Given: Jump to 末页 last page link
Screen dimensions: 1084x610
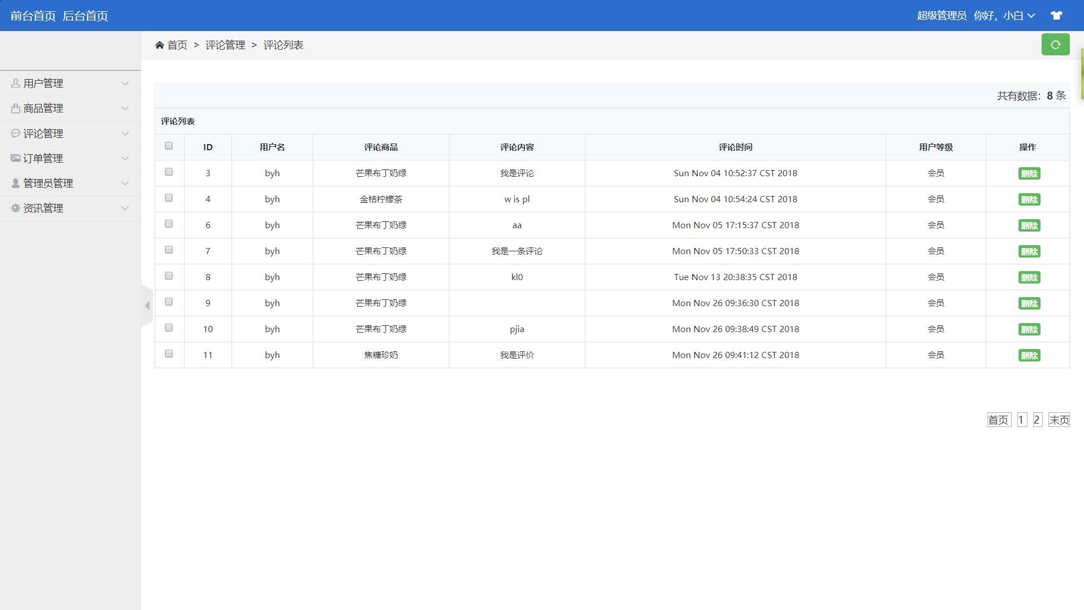Looking at the screenshot, I should click(x=1059, y=420).
